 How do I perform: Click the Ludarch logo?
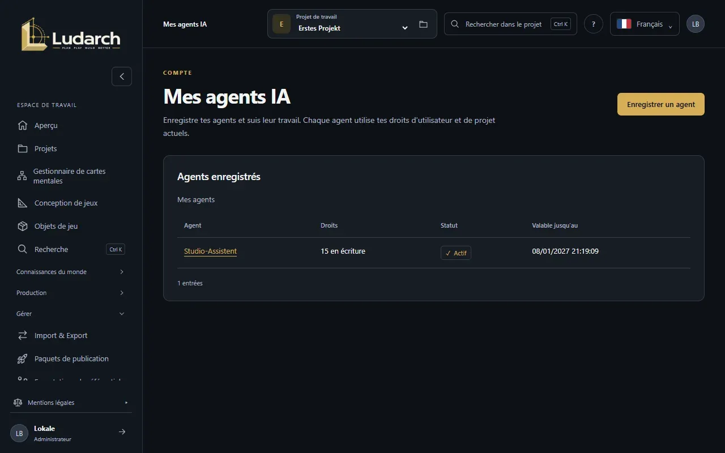point(71,35)
